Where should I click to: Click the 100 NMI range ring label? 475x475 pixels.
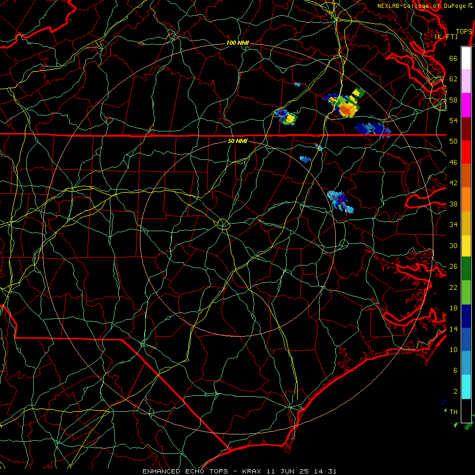coord(237,43)
